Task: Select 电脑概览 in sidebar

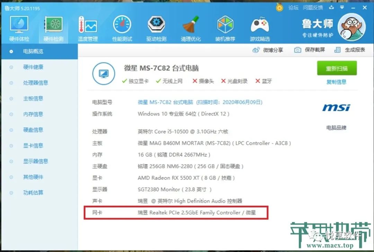Action: tap(39, 51)
